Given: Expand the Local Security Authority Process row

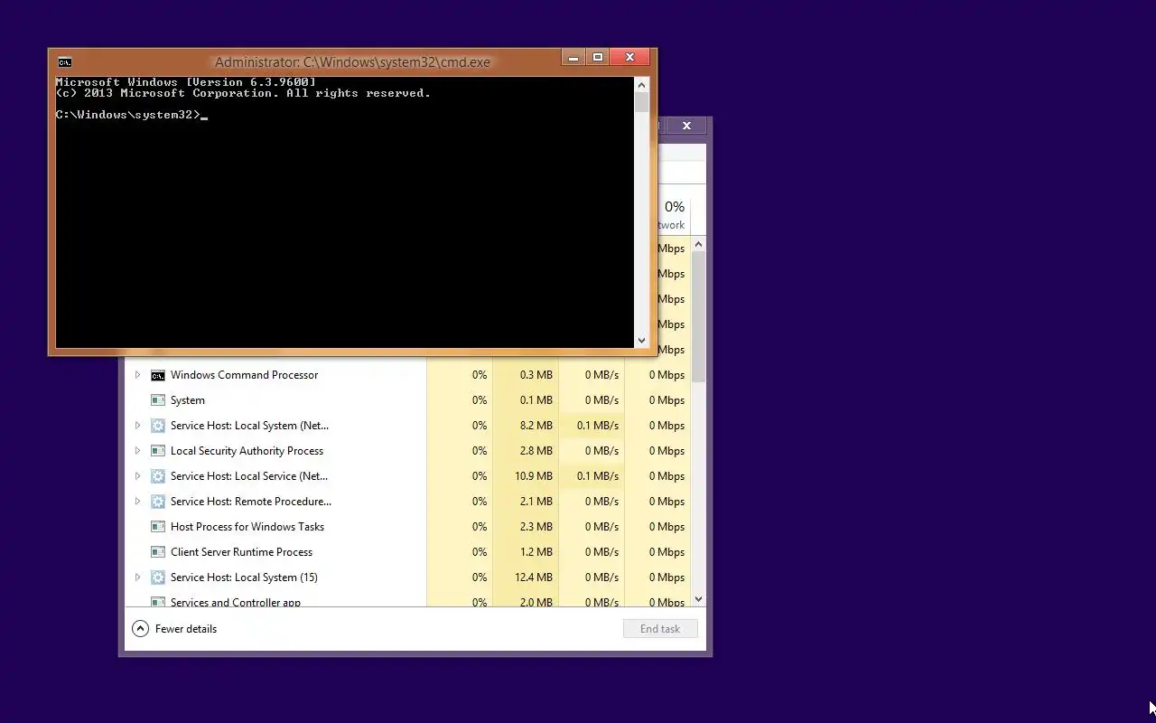Looking at the screenshot, I should (x=137, y=451).
